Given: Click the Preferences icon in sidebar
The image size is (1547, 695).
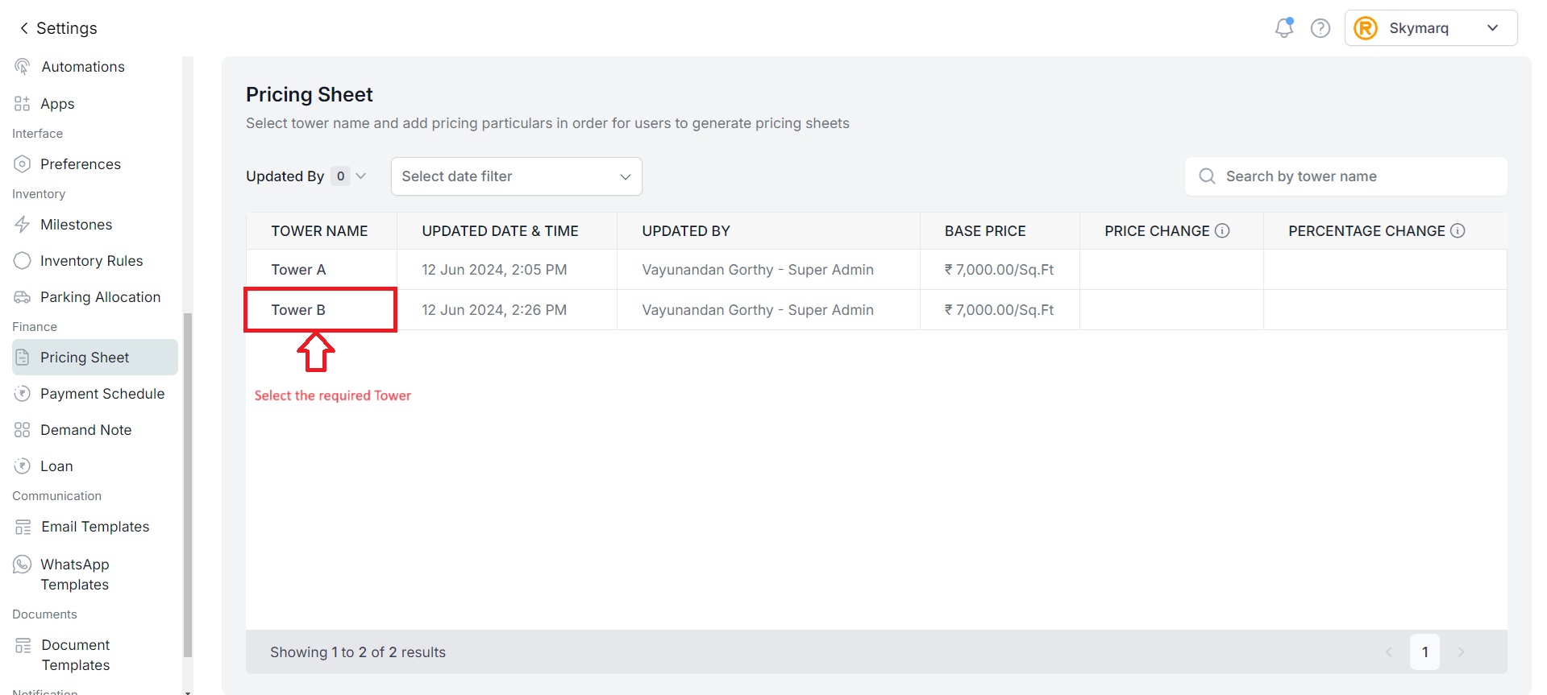Looking at the screenshot, I should pyautogui.click(x=23, y=164).
